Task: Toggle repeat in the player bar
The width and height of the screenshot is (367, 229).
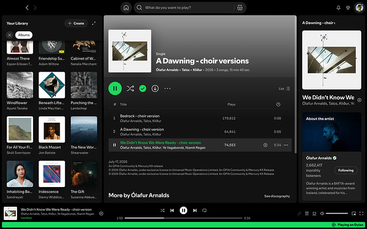Action: coord(204,210)
